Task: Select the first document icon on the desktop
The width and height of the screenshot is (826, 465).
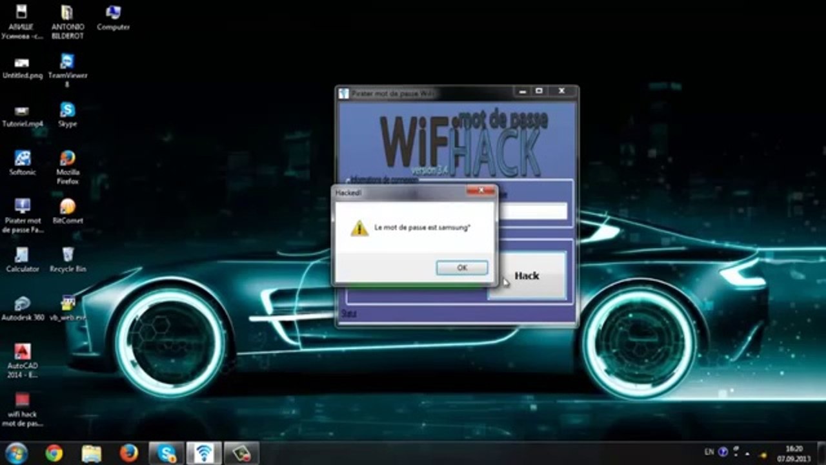Action: pyautogui.click(x=22, y=21)
